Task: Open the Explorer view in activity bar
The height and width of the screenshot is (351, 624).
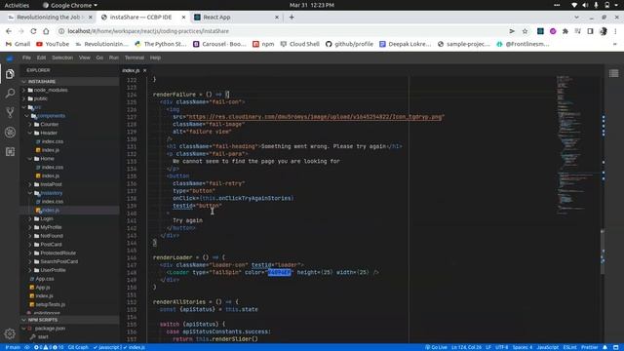Action: coord(10,74)
